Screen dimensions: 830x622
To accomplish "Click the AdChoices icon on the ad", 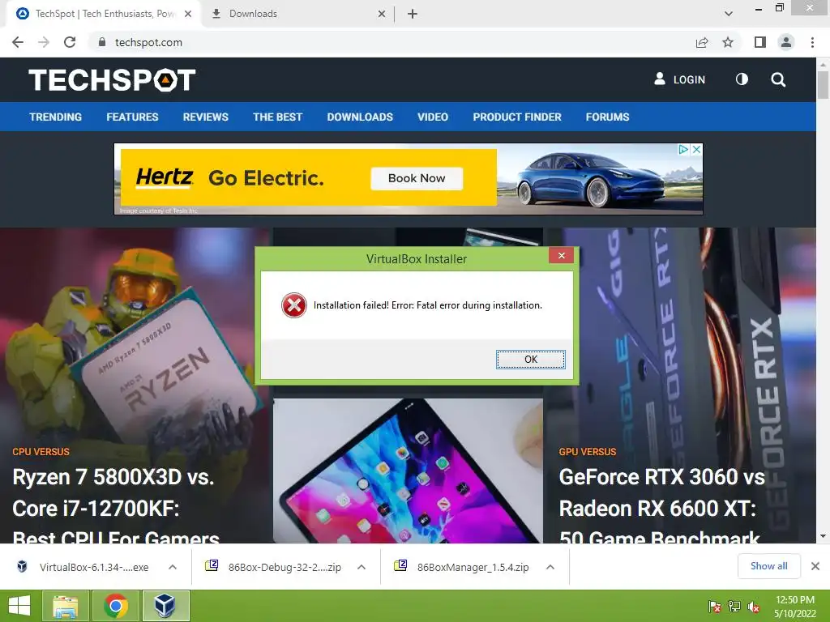I will [683, 150].
